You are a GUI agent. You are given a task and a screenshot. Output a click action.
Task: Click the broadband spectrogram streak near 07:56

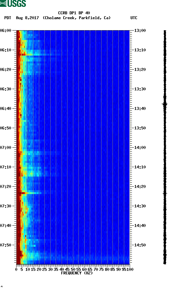(x=73, y=257)
